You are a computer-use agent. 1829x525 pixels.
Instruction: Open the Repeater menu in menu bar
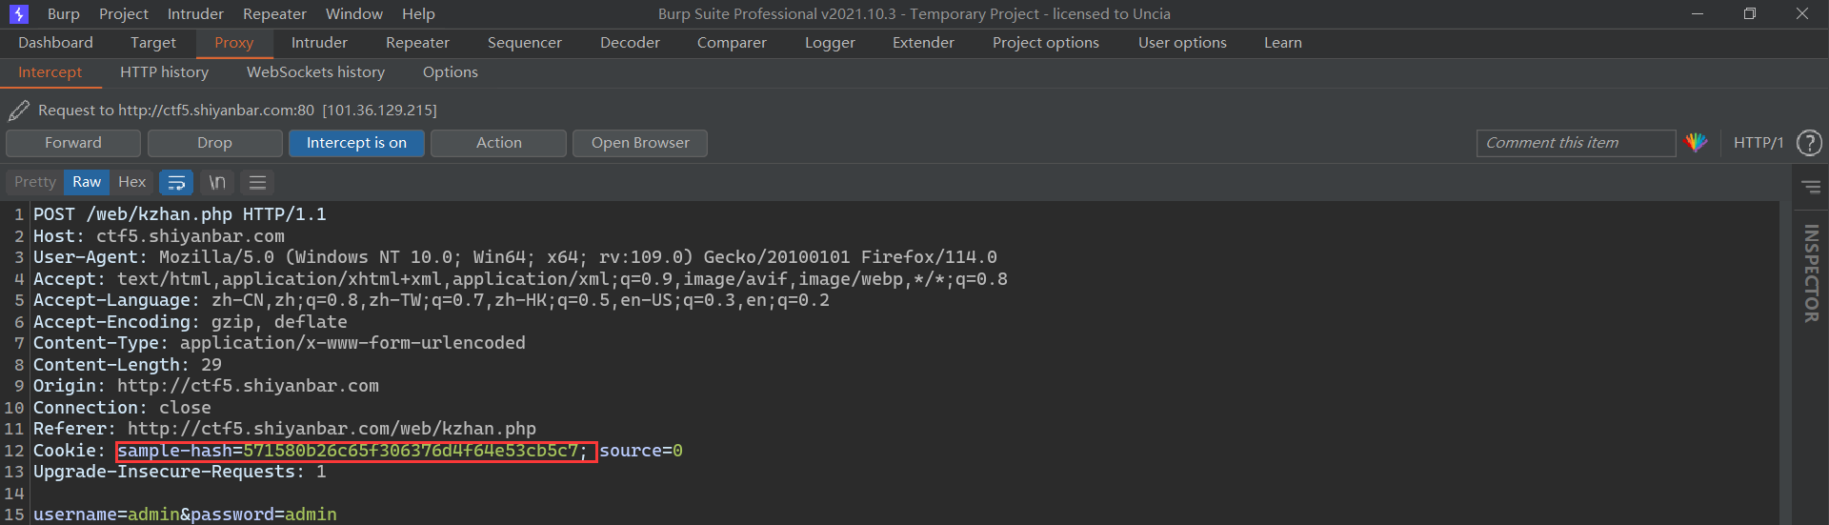tap(274, 14)
